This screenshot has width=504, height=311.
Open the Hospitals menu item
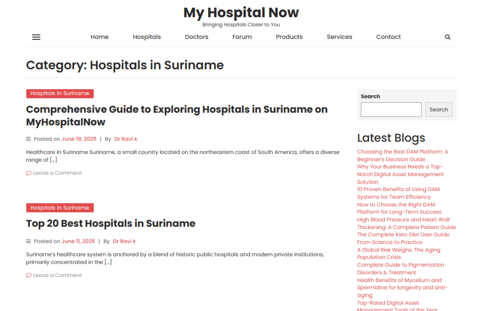147,37
